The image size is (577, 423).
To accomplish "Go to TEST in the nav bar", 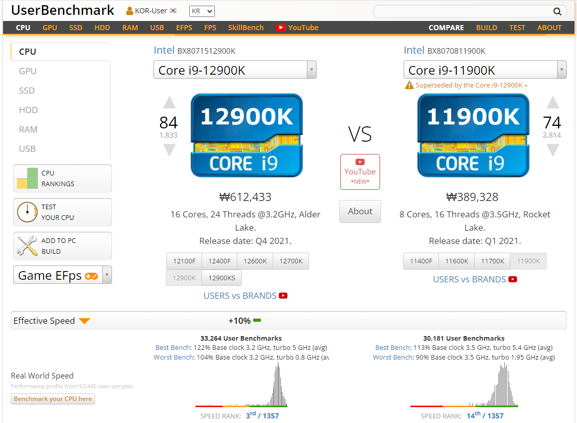I will tap(517, 28).
